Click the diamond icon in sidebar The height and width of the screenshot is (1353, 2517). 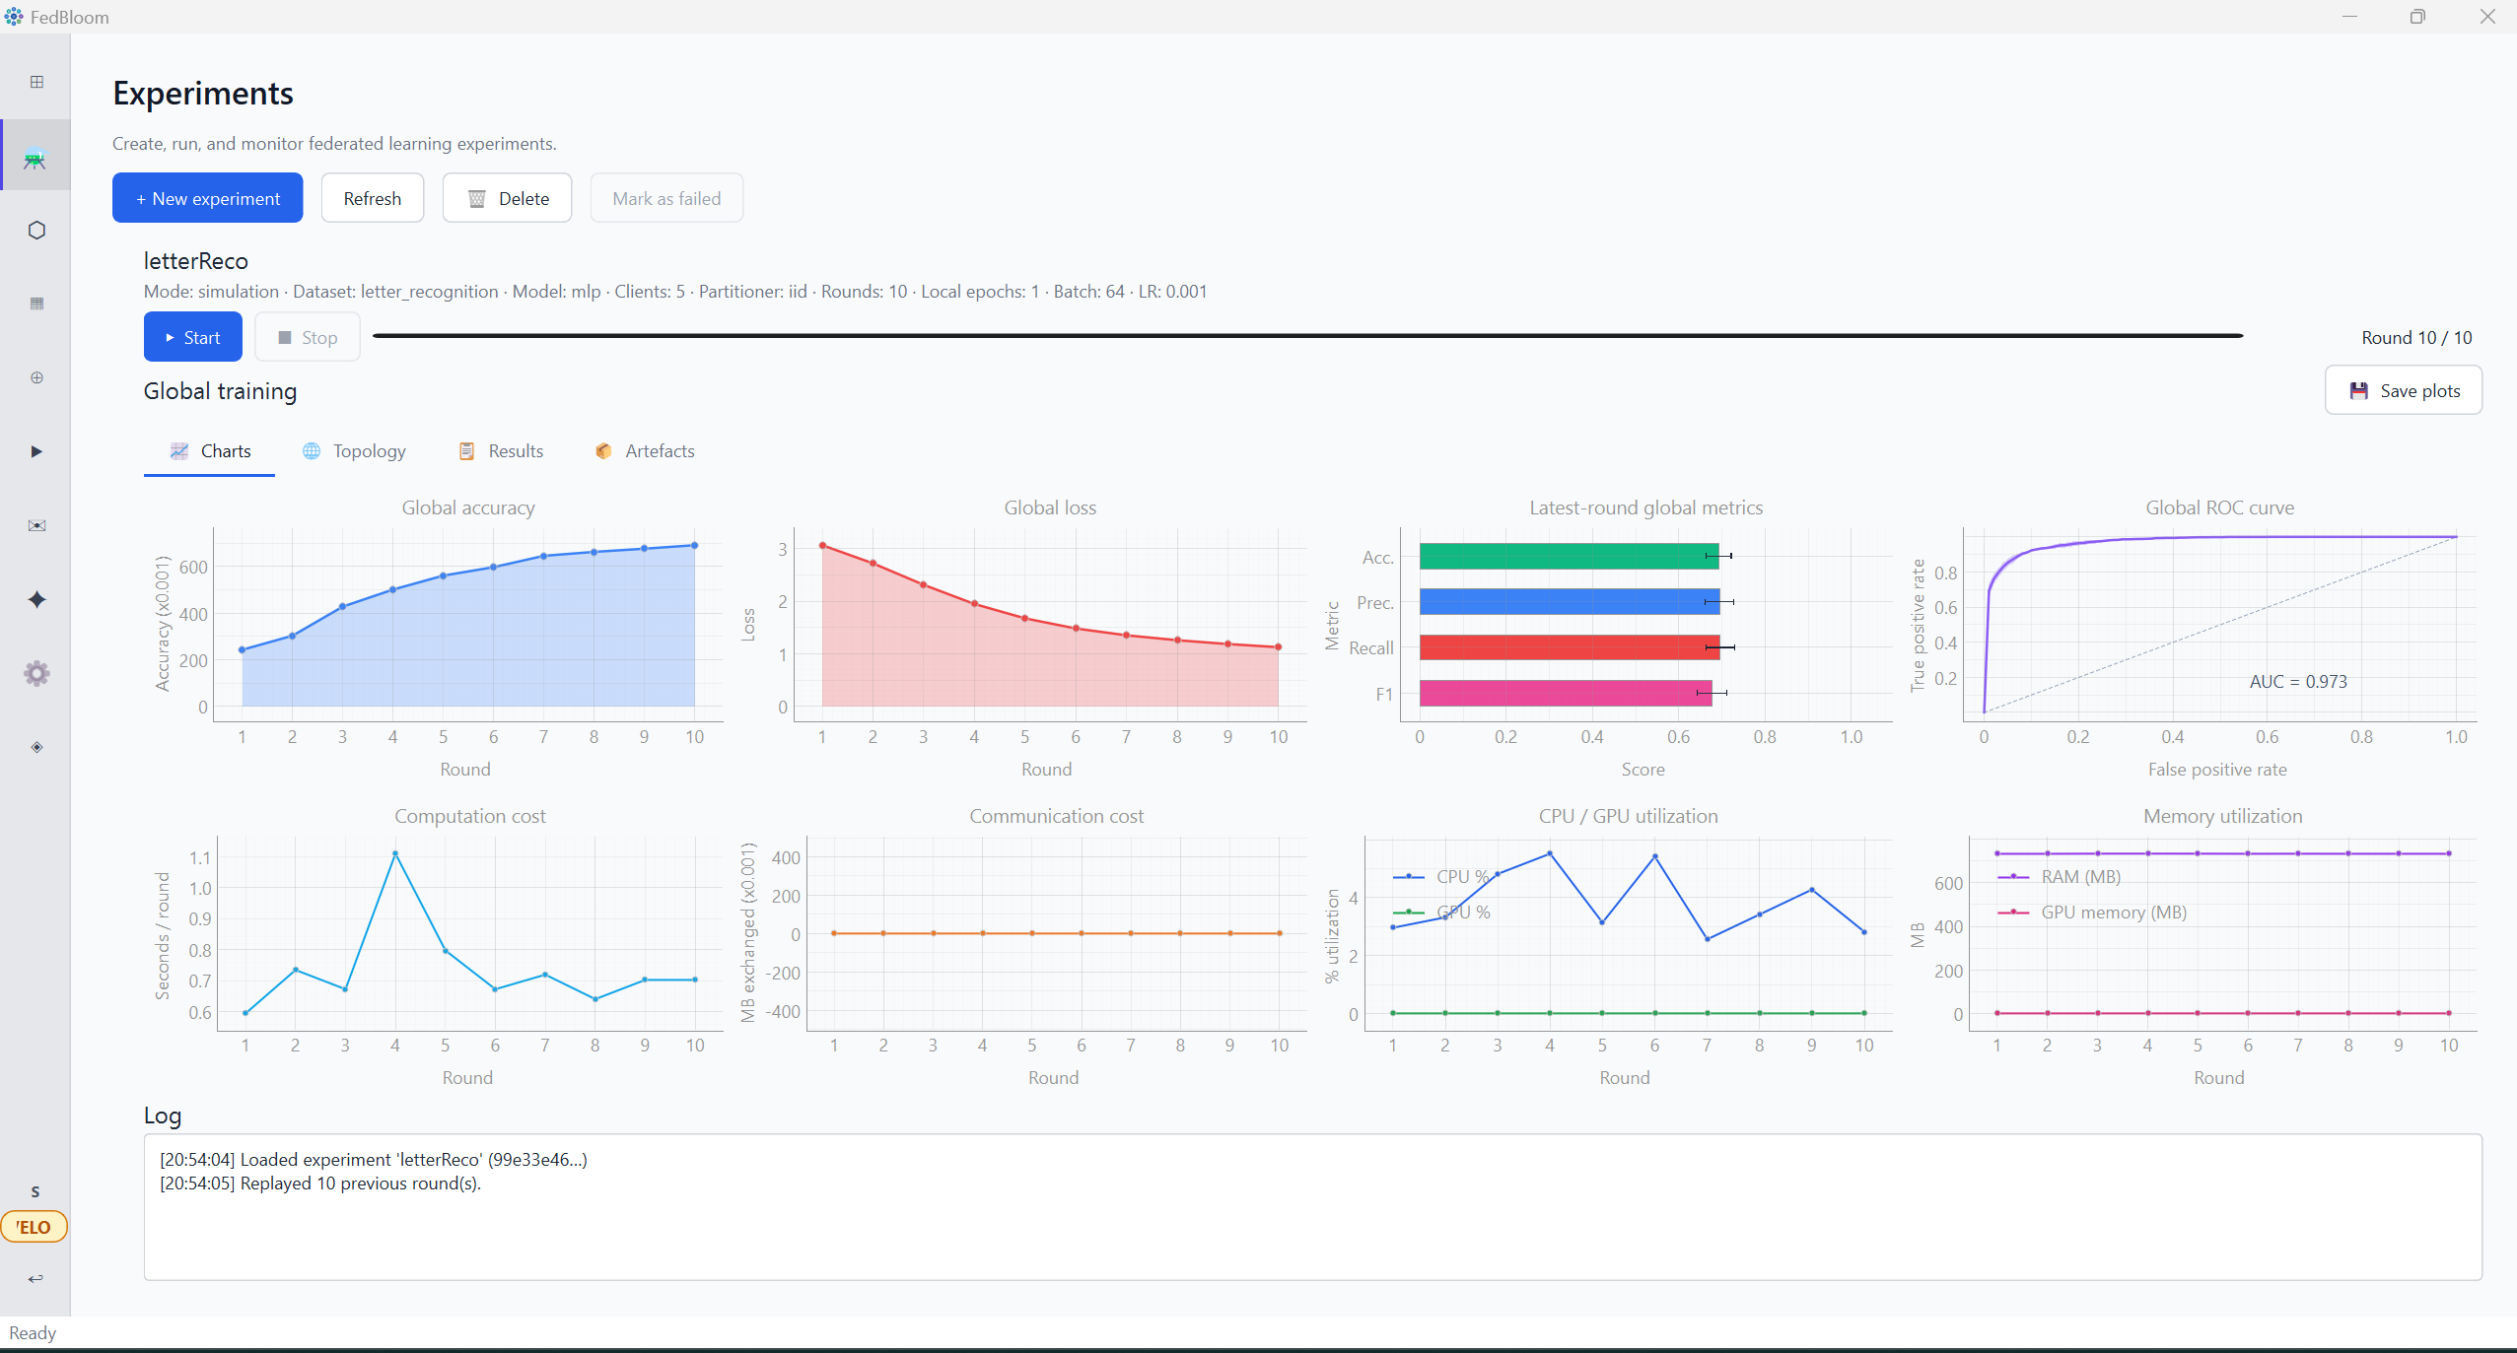coord(36,747)
